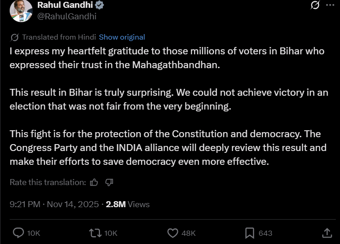The height and width of the screenshot is (244, 340).
Task: Show original Hindi post text
Action: coord(122,37)
